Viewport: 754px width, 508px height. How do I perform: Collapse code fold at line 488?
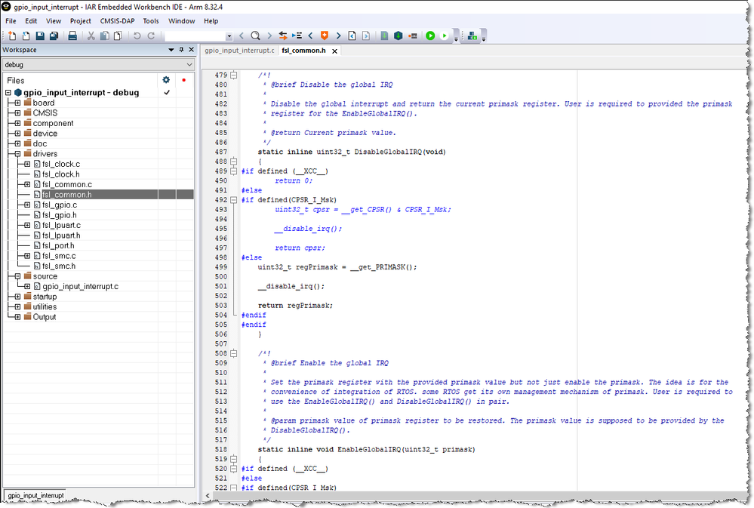click(234, 161)
